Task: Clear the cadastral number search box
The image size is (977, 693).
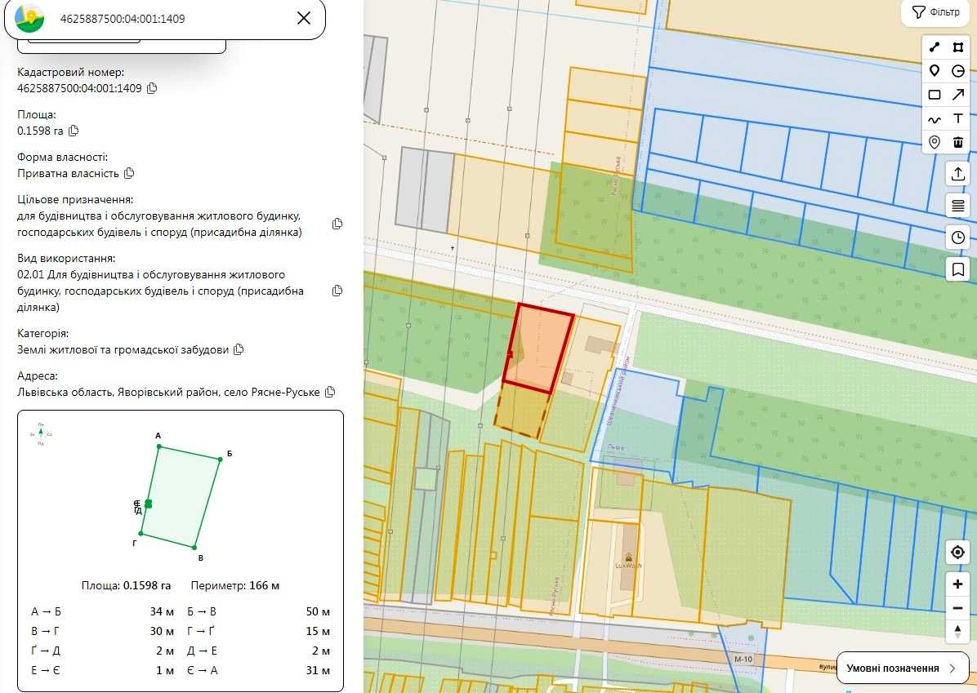Action: pos(303,18)
